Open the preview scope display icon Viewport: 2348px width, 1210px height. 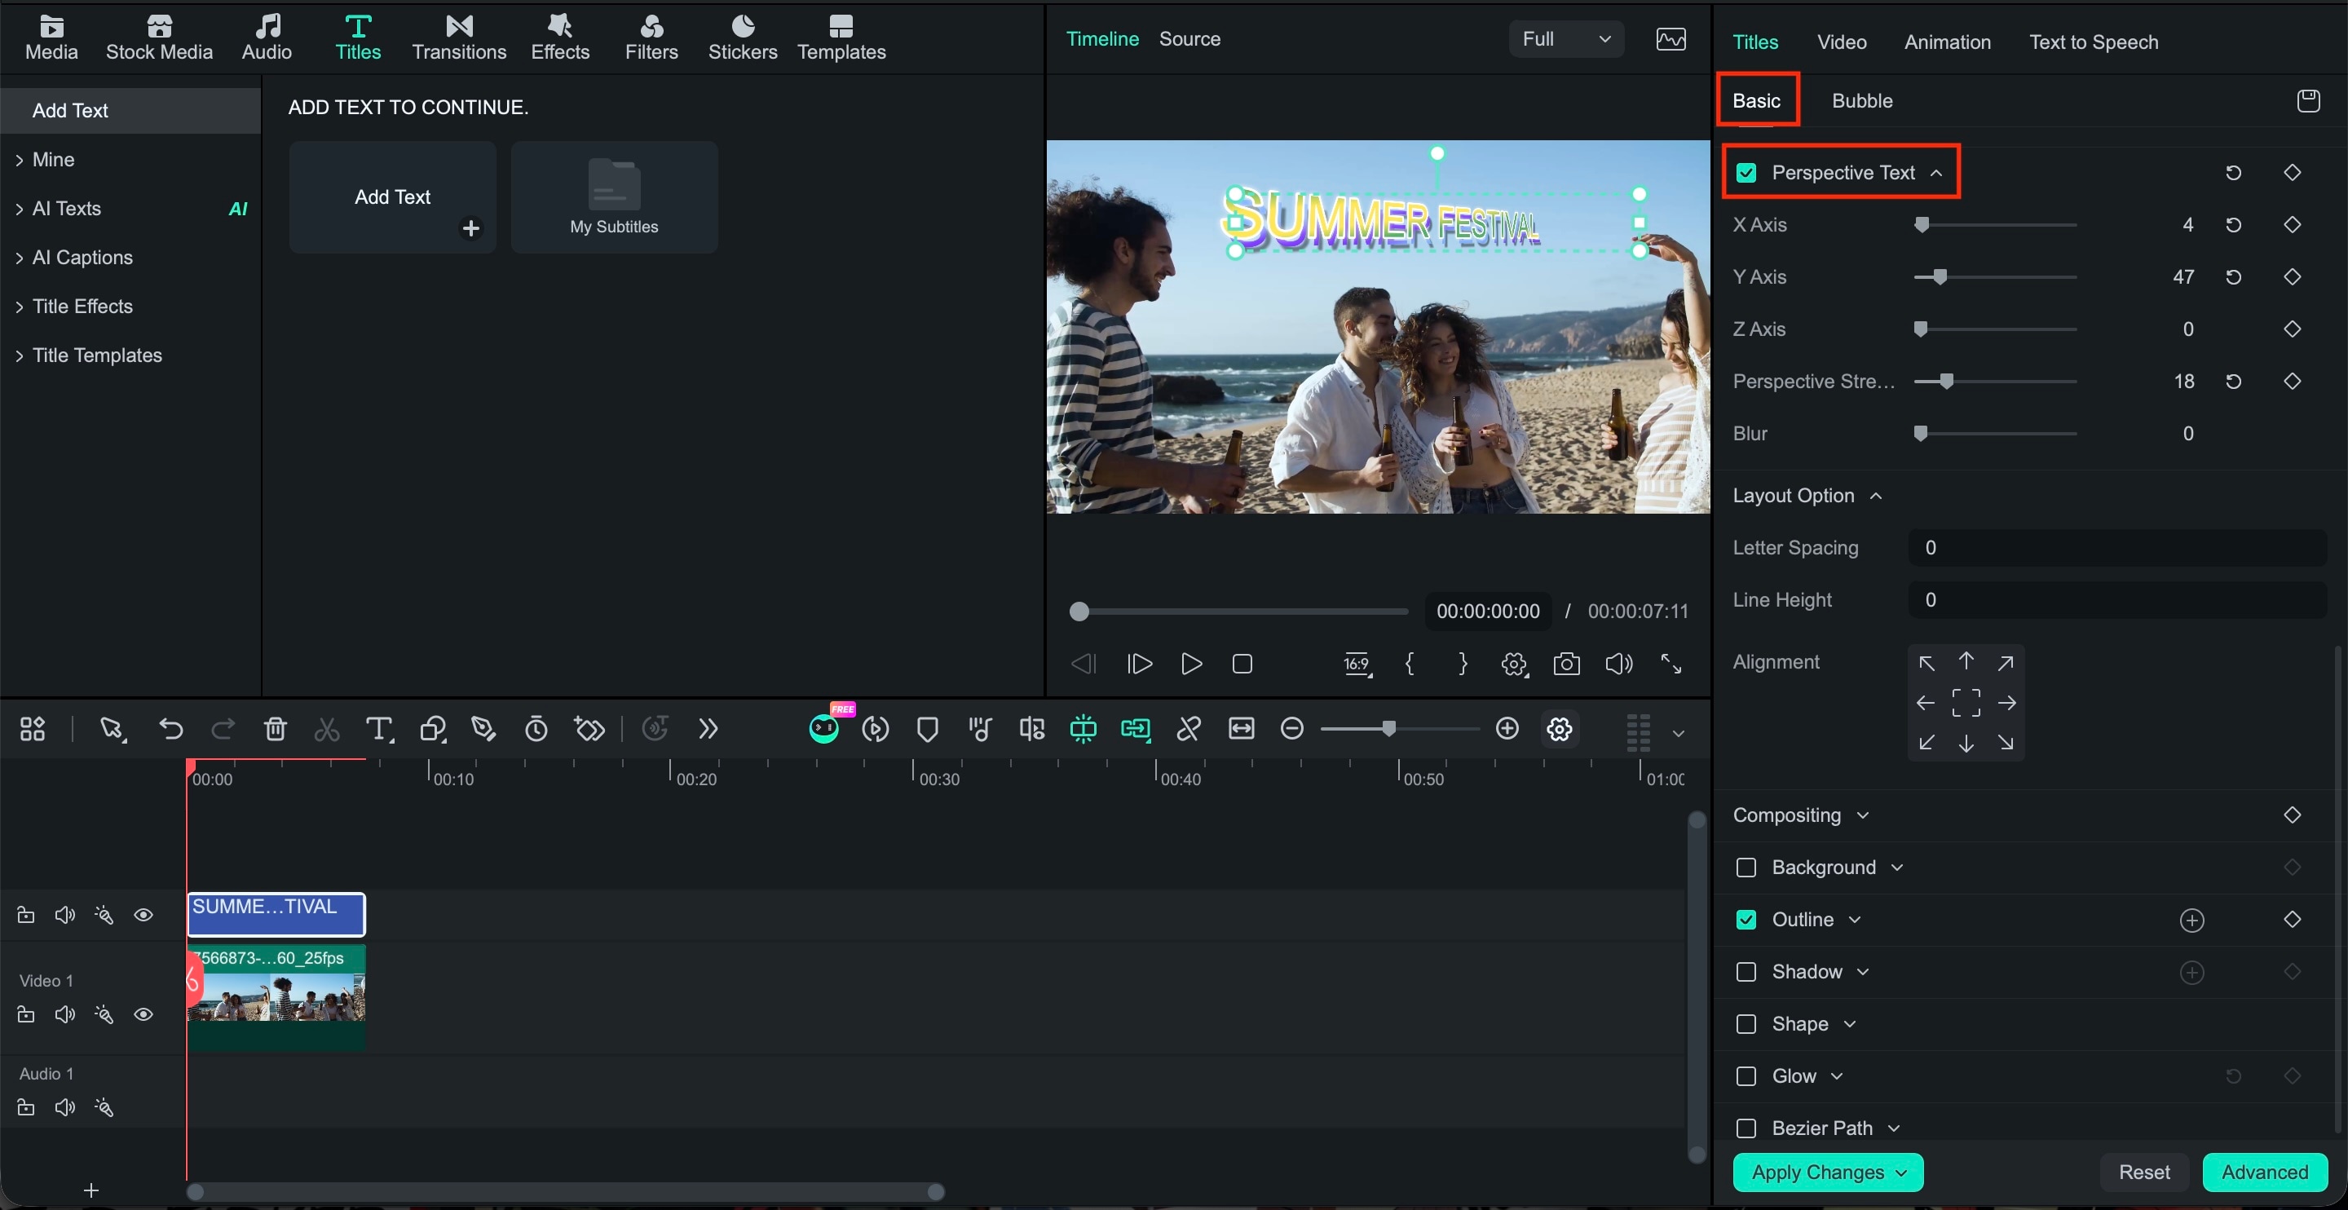pyautogui.click(x=1670, y=39)
